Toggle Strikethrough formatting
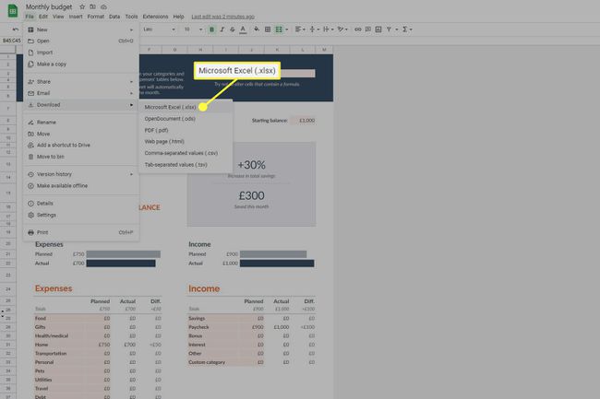 tap(233, 29)
